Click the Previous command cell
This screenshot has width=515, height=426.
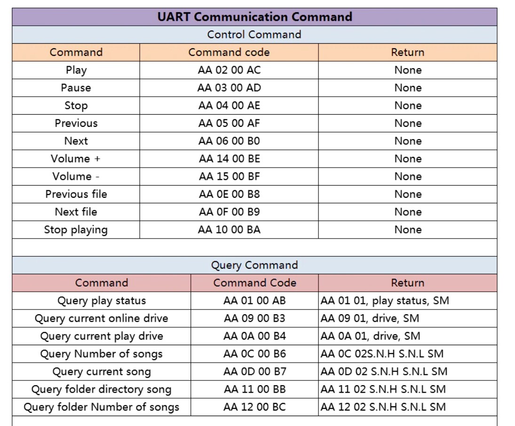(76, 124)
